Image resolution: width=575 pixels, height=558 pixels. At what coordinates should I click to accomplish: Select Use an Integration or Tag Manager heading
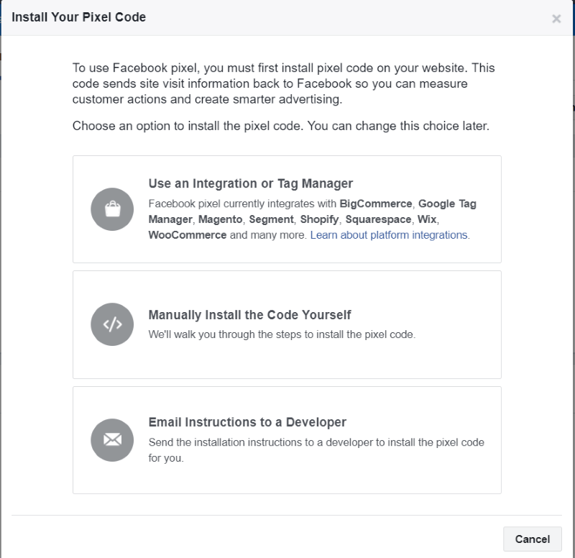(250, 183)
